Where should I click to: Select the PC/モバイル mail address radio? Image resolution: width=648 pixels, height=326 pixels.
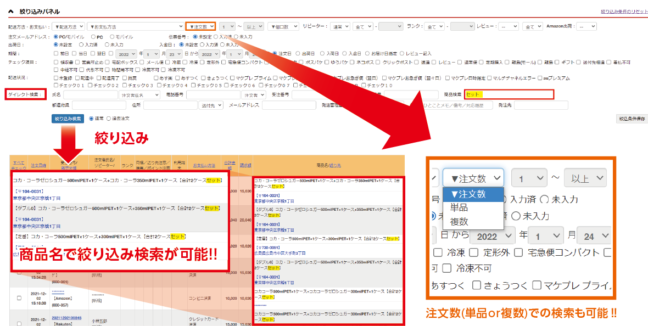pos(56,37)
